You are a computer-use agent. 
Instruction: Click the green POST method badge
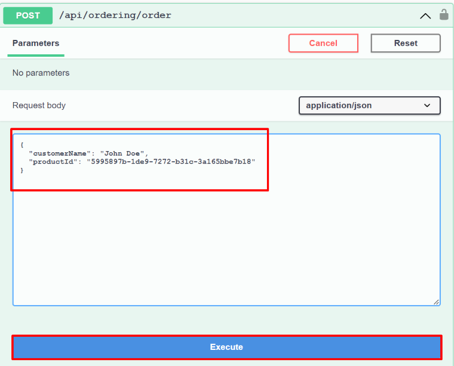click(x=27, y=16)
